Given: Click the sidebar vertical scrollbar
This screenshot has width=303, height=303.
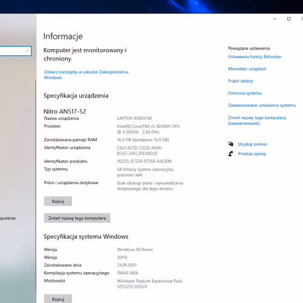Looking at the screenshot, I should coord(36,186).
